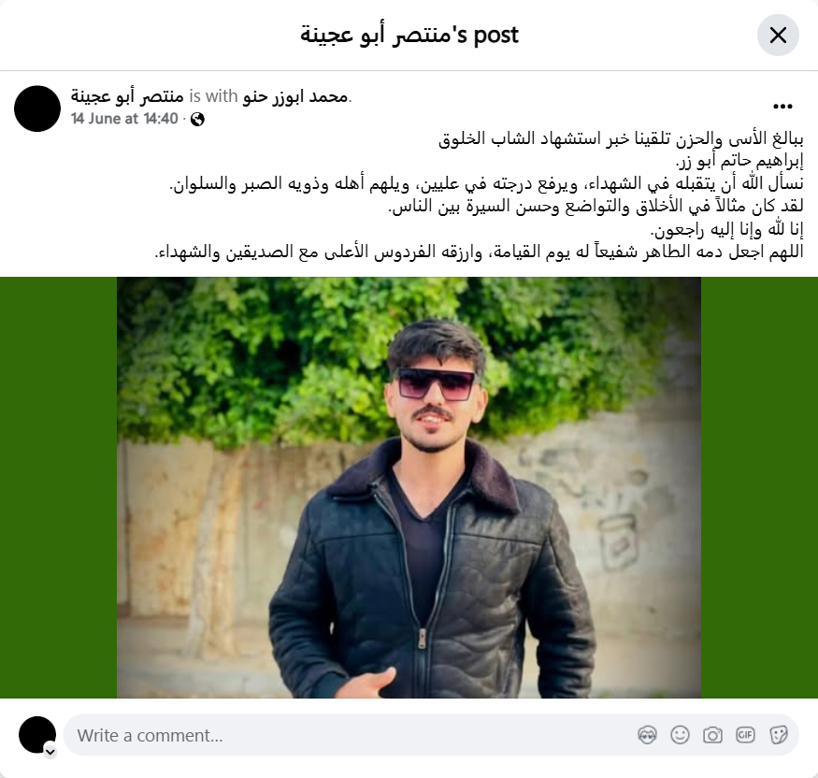The image size is (818, 778).
Task: Open the sticker picker icon
Action: (x=778, y=735)
